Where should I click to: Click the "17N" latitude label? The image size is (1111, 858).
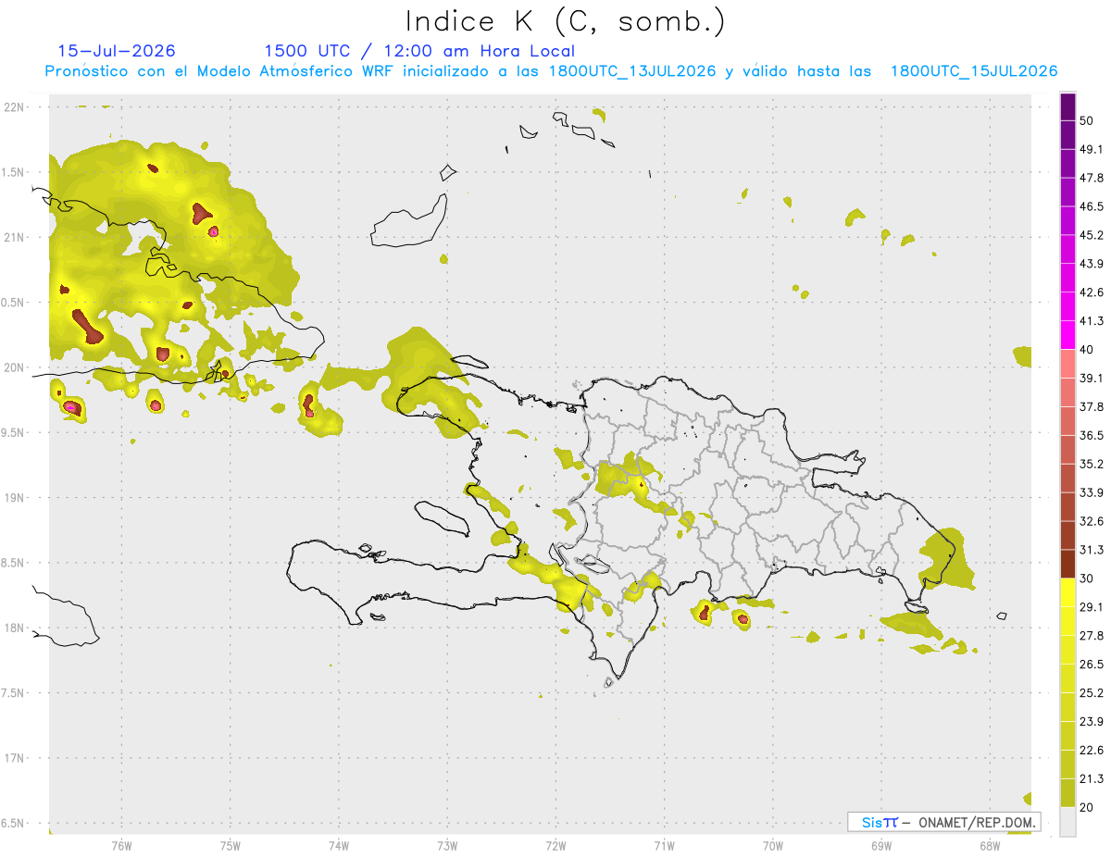click(x=14, y=759)
